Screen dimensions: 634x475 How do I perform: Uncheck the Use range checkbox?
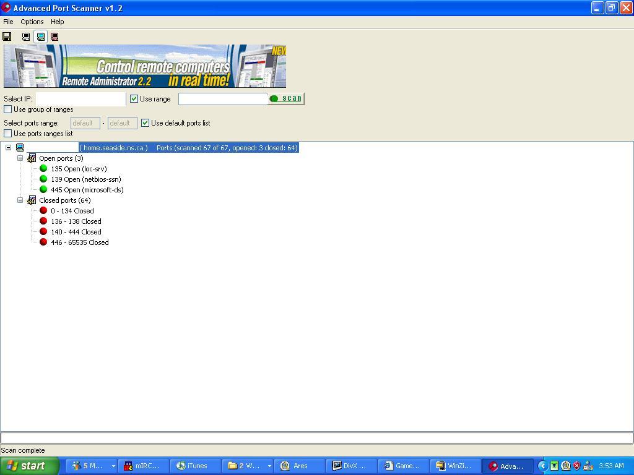pyautogui.click(x=134, y=98)
